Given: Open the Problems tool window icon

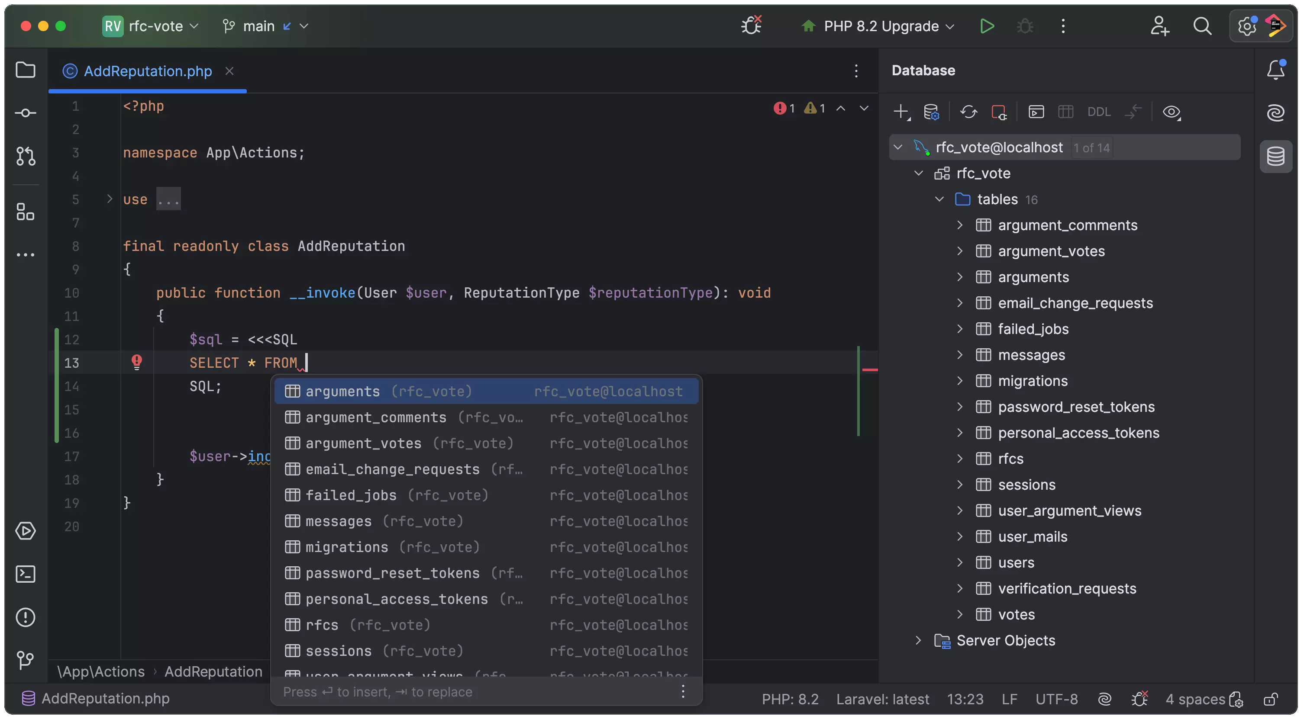Looking at the screenshot, I should coord(25,617).
